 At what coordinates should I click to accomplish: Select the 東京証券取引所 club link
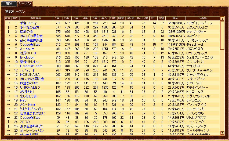(x=31, y=126)
